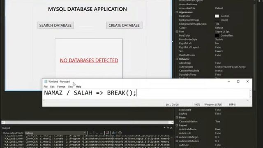Minimize the Notepad window
Screen dimensions: 263x148
[229, 81]
